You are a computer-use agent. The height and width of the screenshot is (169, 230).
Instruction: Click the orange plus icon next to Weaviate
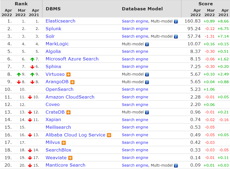pyautogui.click(x=70, y=158)
